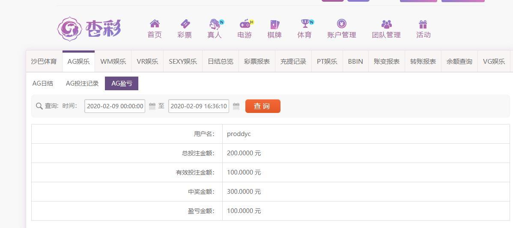
Task: Open the 首页 home icon
Action: click(155, 24)
